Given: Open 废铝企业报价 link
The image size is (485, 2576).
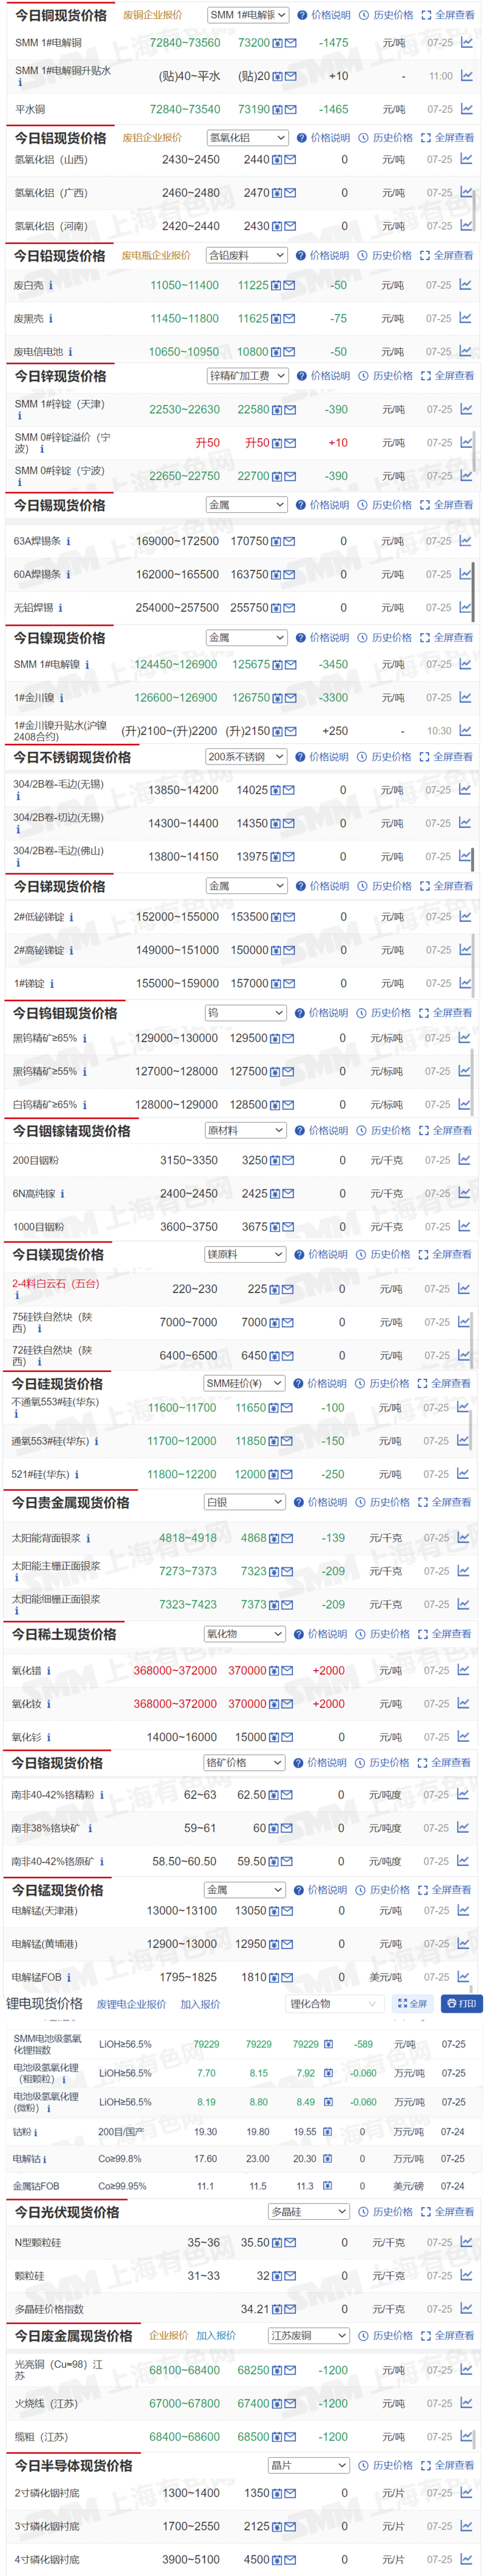Looking at the screenshot, I should [x=152, y=138].
